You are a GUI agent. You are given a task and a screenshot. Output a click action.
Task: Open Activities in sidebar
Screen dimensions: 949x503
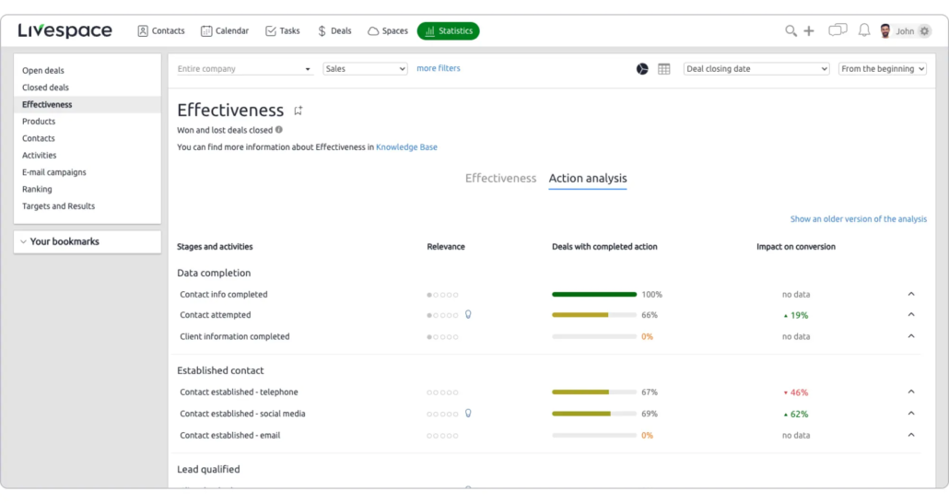(x=40, y=155)
